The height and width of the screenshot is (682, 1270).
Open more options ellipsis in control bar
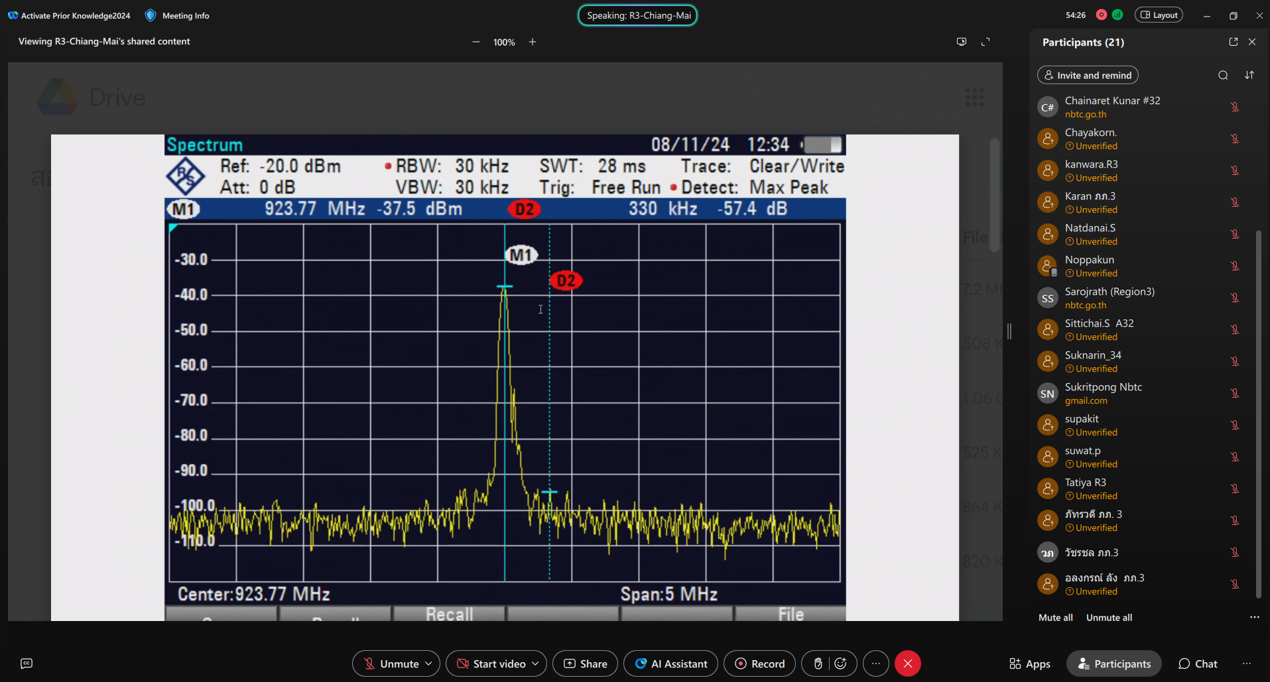(876, 663)
